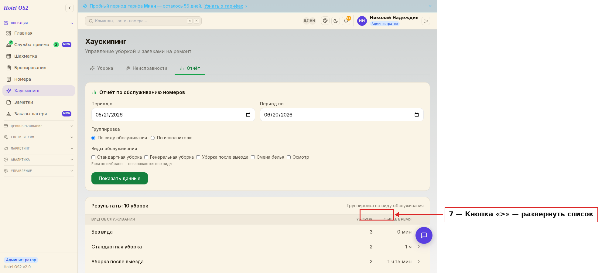Select the 'По исполнителю' grouping radio button
This screenshot has width=605, height=273.
pos(153,138)
